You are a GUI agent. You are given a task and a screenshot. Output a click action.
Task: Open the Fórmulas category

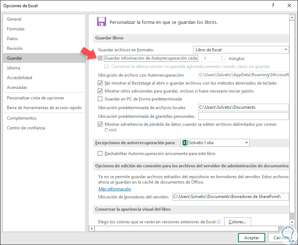[x=44, y=29]
